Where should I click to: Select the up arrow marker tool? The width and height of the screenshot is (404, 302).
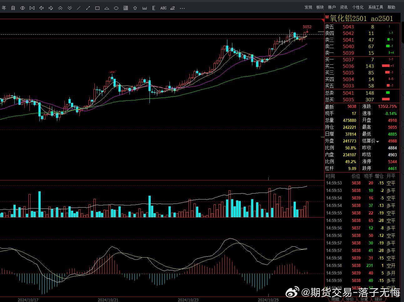coord(135,8)
